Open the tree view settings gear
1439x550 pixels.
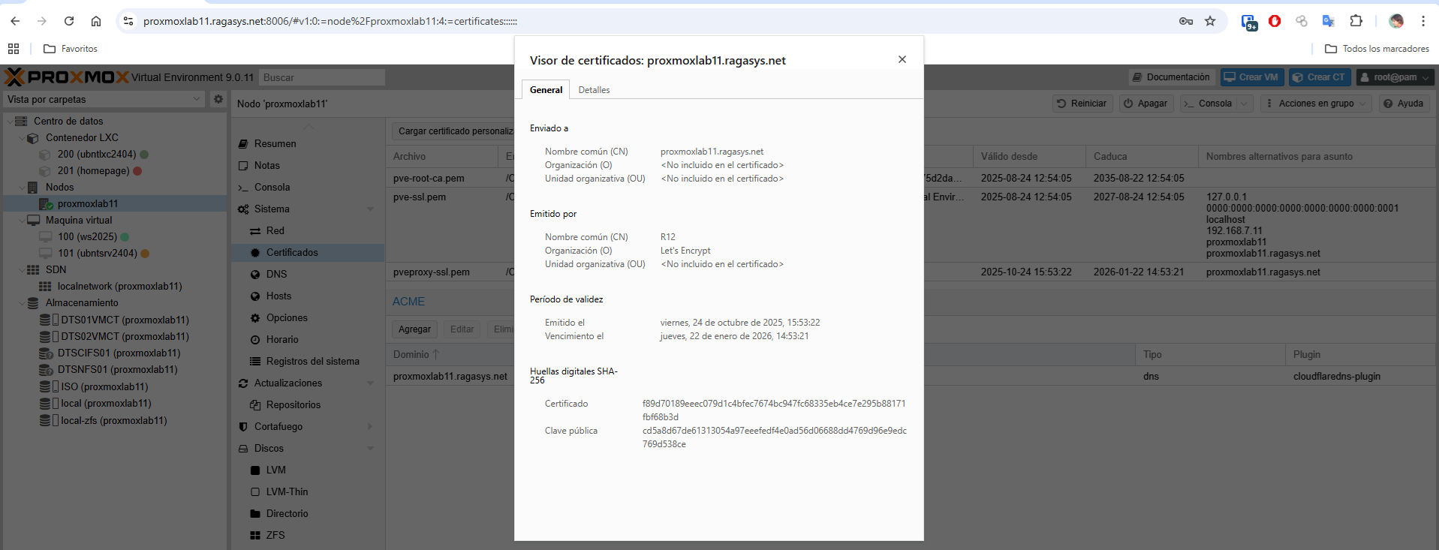click(x=218, y=98)
